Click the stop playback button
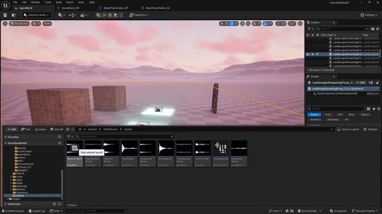This screenshot has height=214, width=382. click(110, 15)
